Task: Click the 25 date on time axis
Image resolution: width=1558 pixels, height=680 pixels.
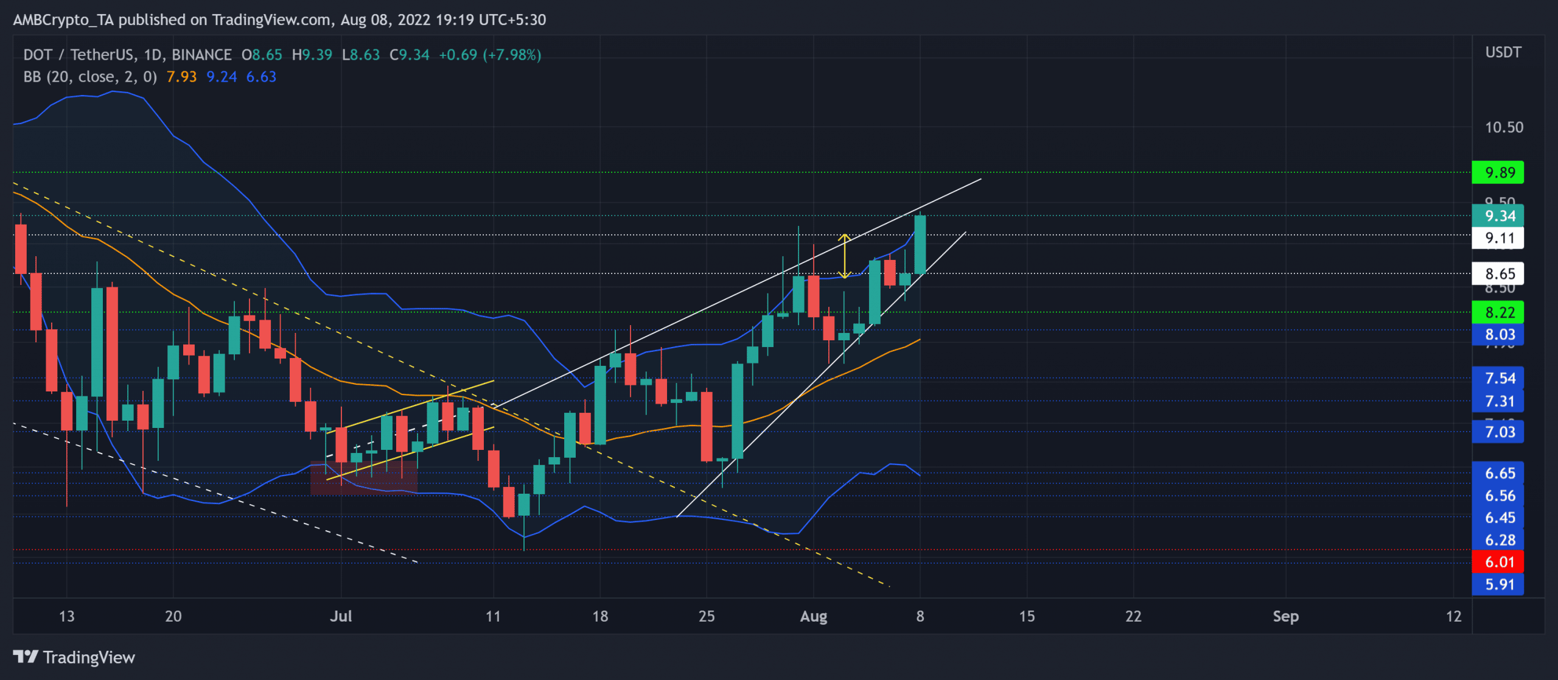Action: [707, 616]
